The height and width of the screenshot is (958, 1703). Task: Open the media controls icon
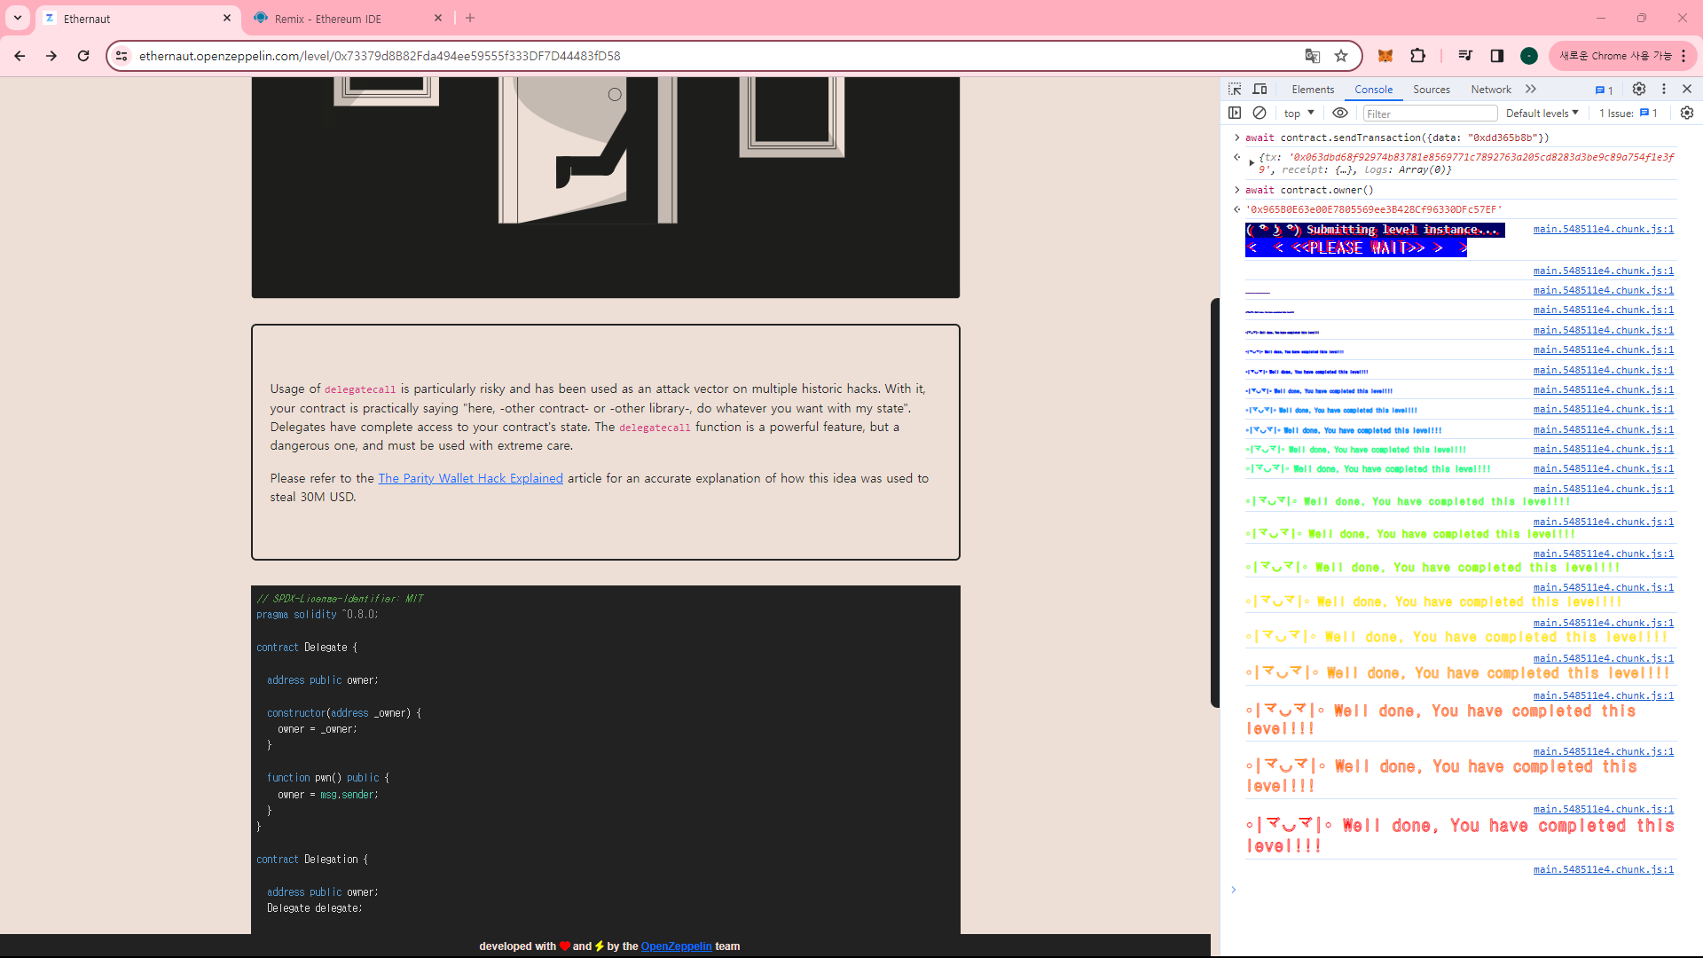(x=1465, y=56)
